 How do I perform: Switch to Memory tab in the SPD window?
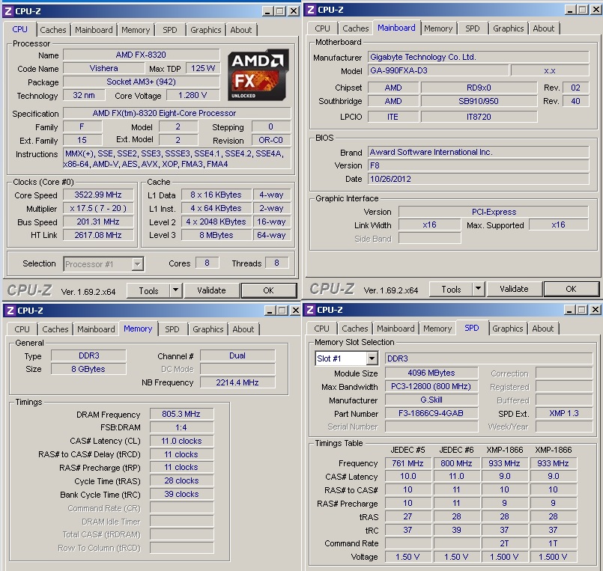(437, 329)
